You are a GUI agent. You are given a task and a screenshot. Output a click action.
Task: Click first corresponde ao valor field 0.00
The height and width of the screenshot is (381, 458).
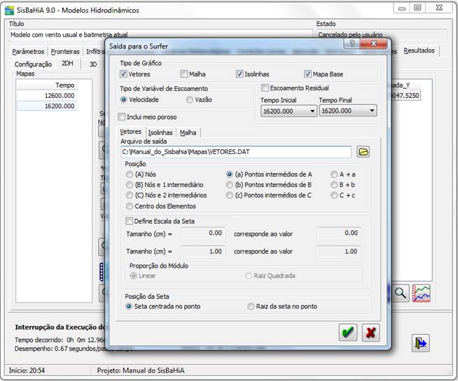click(x=339, y=233)
